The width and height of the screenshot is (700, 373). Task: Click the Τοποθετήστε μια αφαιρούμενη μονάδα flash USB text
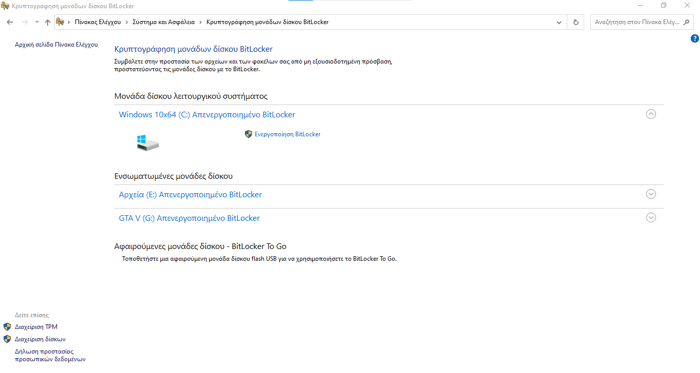[x=259, y=259]
